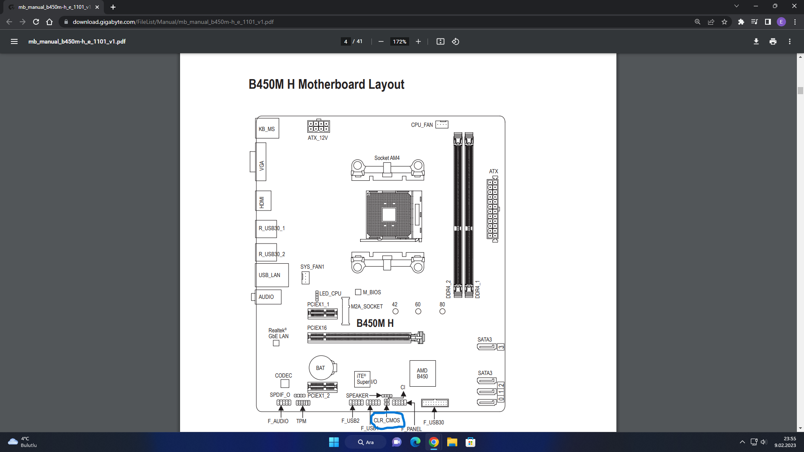Launch Microsoft Edge from taskbar
The width and height of the screenshot is (804, 452).
[415, 442]
